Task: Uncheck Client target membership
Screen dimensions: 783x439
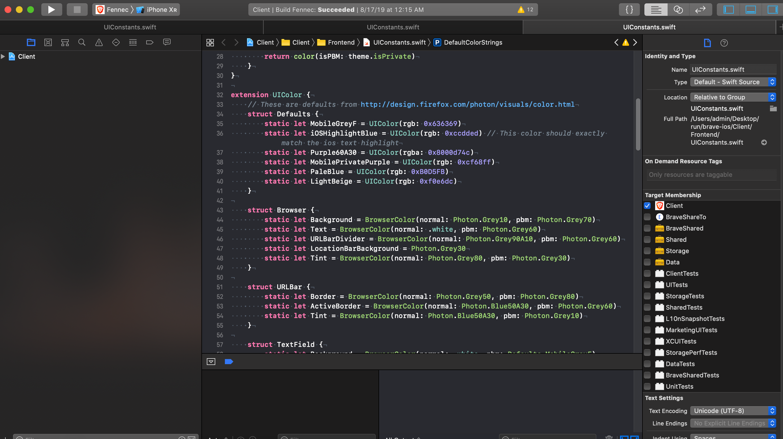Action: [648, 206]
